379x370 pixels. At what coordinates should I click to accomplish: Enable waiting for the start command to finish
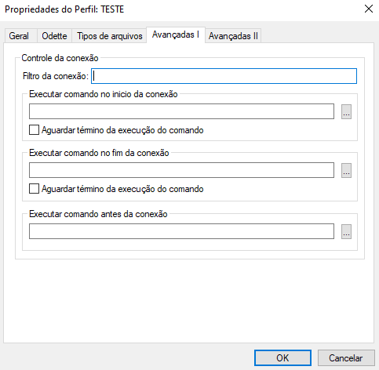tap(34, 130)
